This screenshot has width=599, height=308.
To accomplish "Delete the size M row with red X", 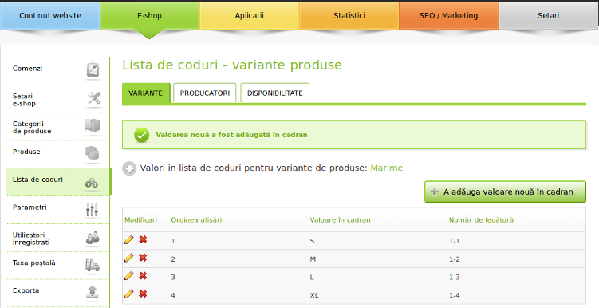I will coord(143,258).
